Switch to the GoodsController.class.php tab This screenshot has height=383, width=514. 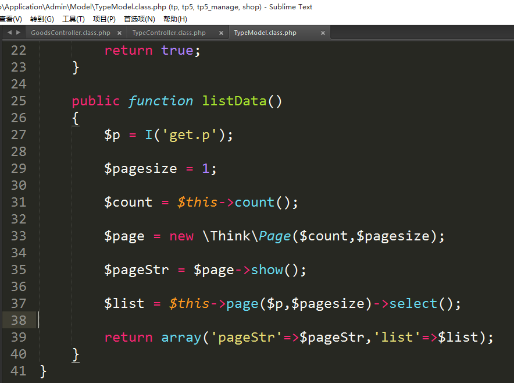click(x=70, y=33)
